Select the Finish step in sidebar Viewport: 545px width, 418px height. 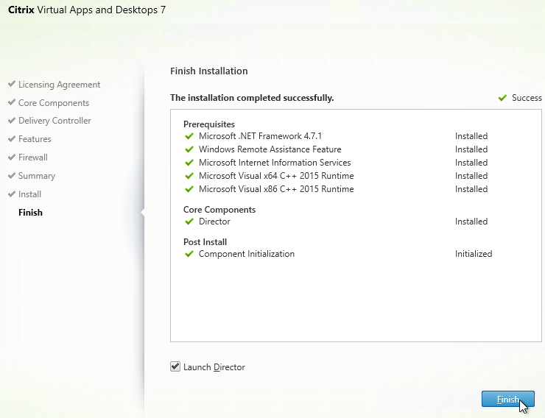click(x=31, y=213)
